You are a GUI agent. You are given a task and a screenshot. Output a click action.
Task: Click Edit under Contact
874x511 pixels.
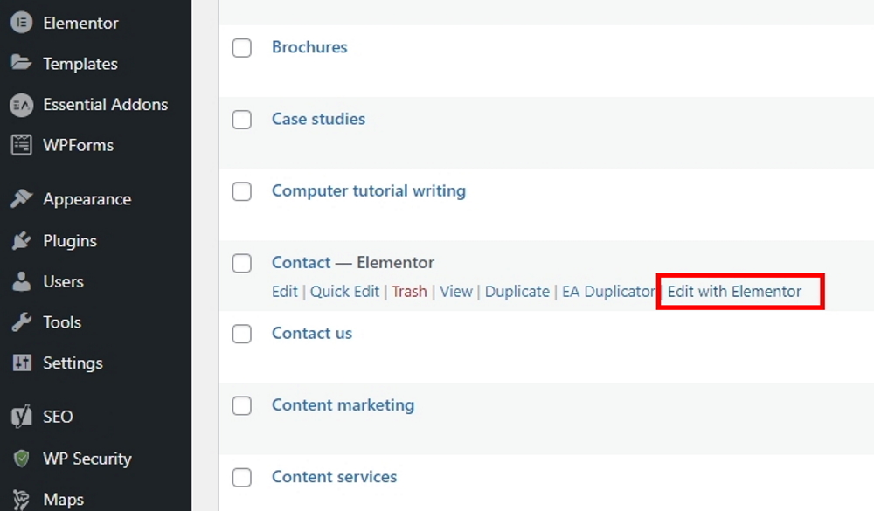[285, 292]
